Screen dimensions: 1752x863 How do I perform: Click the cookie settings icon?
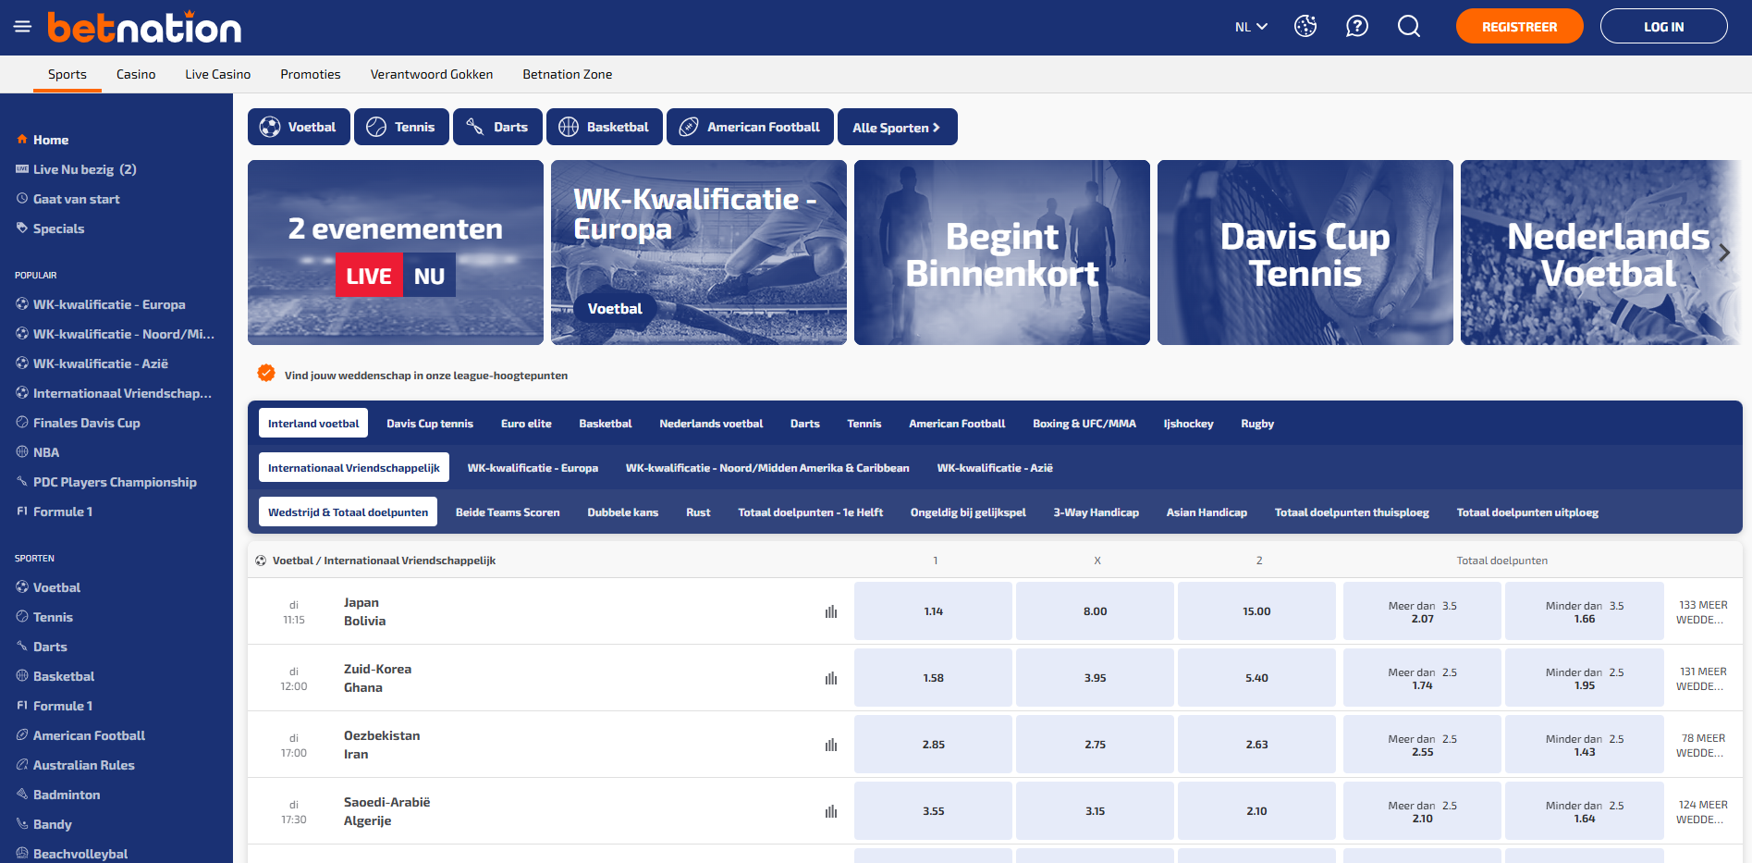point(1305,26)
